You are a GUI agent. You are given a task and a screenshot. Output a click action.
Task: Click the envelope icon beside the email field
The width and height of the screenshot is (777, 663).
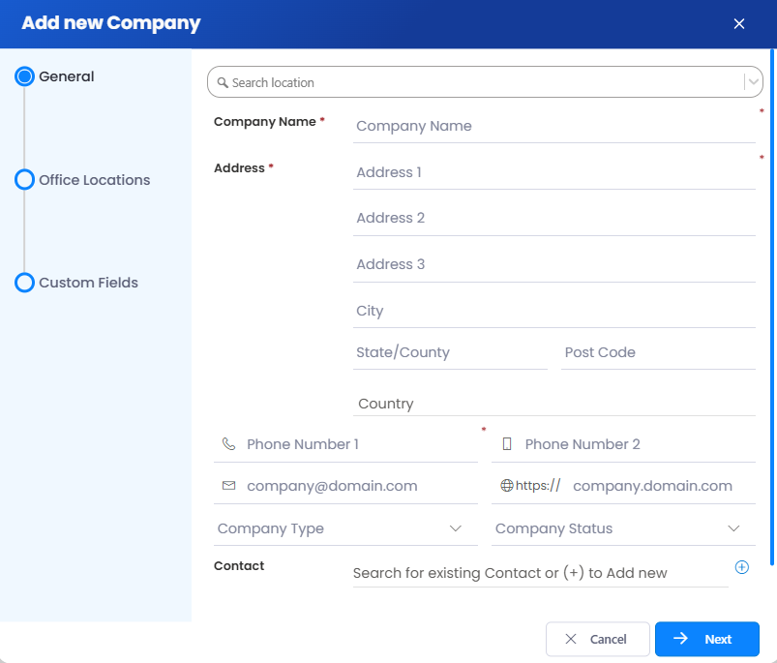228,486
